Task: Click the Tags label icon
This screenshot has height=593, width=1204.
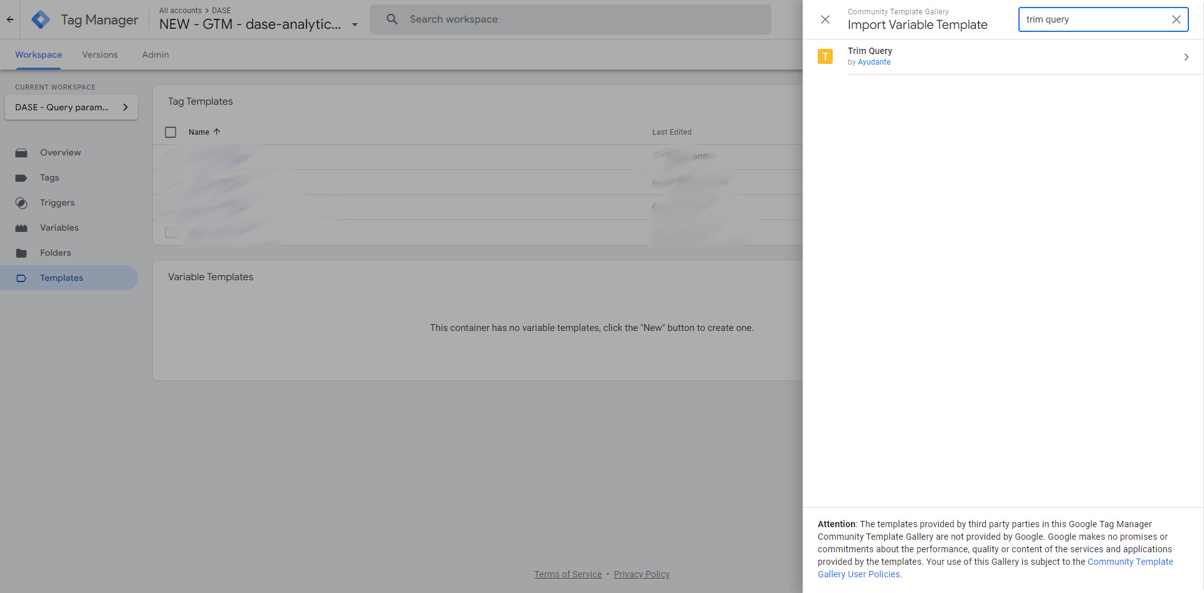Action: [21, 178]
